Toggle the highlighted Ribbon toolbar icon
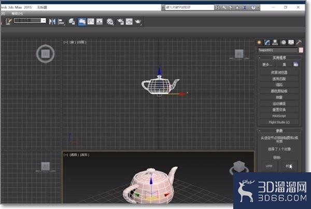Image resolution: width=311 pixels, height=209 pixels. pyautogui.click(x=82, y=21)
